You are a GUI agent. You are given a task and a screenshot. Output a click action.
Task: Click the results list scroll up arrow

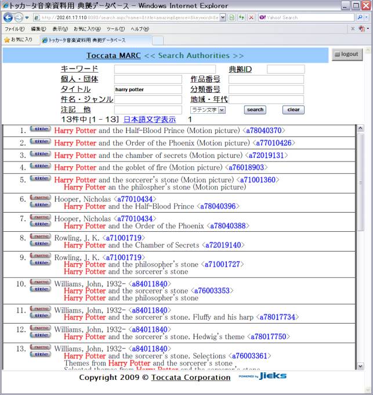pyautogui.click(x=360, y=128)
